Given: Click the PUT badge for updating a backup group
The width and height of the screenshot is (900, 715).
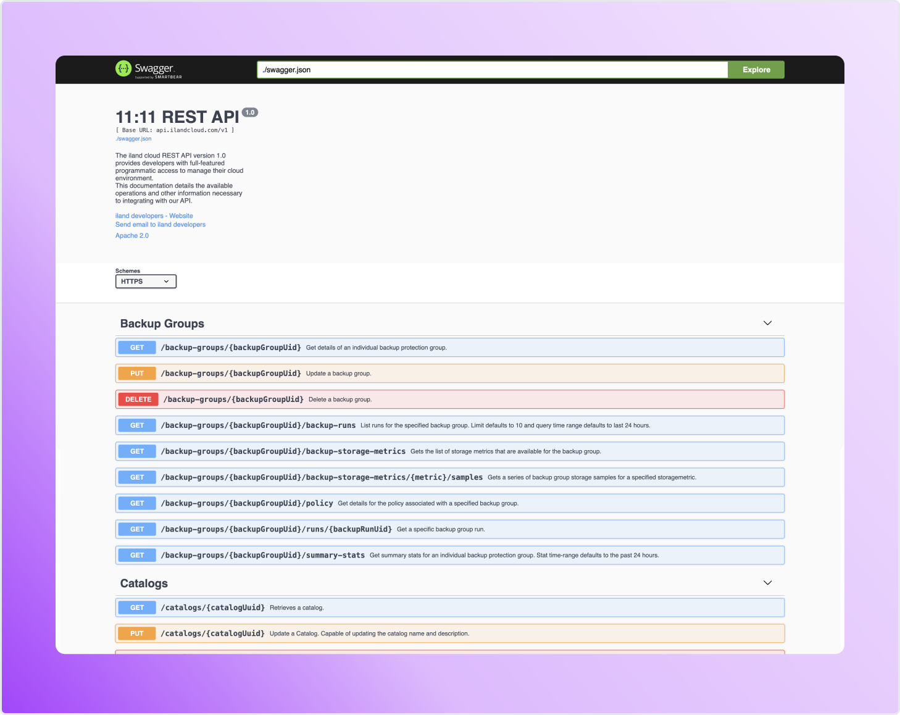Looking at the screenshot, I should click(136, 373).
